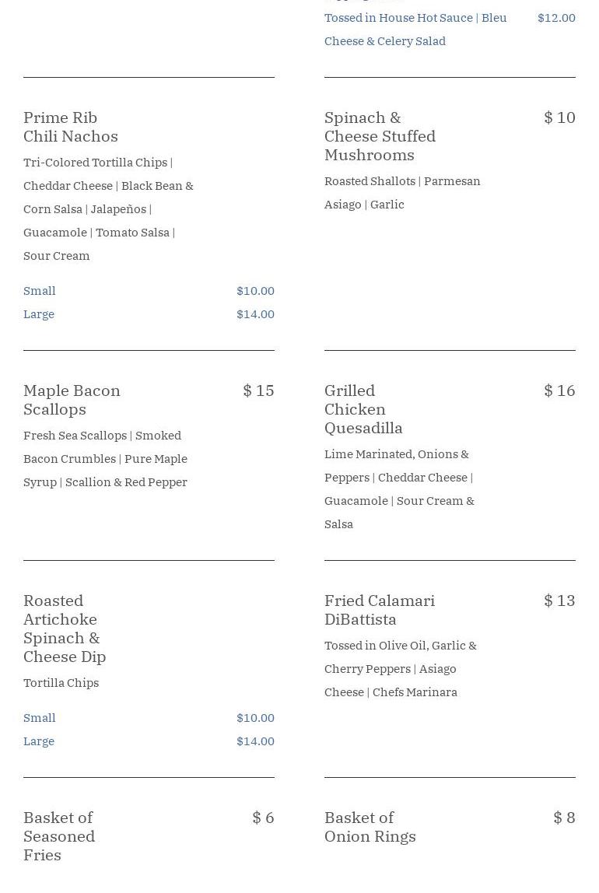Select the Small option for Prime Rib Chili Nachos
Screen dimensions: 599x893
click(x=40, y=291)
